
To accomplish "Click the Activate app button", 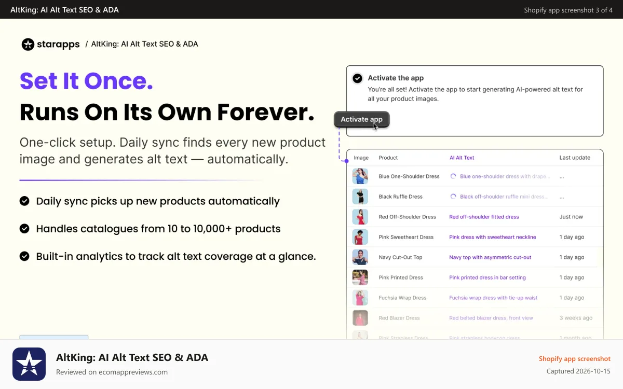I will (x=361, y=119).
